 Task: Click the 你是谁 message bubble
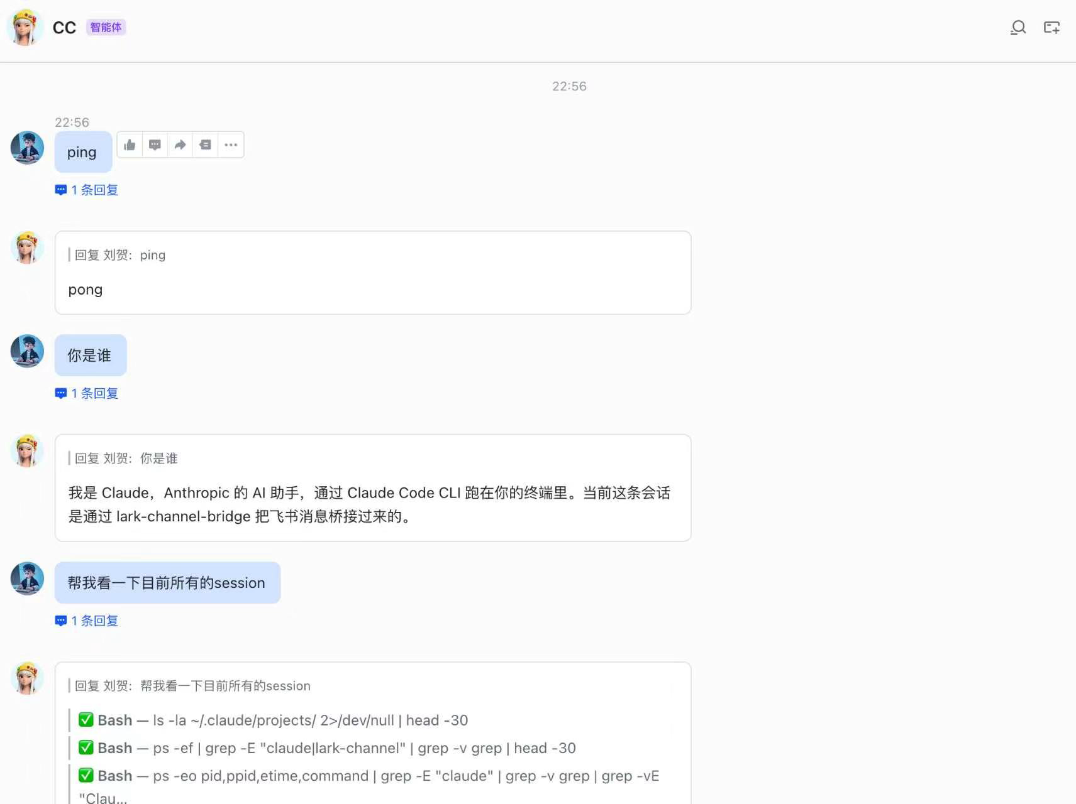[x=91, y=356]
